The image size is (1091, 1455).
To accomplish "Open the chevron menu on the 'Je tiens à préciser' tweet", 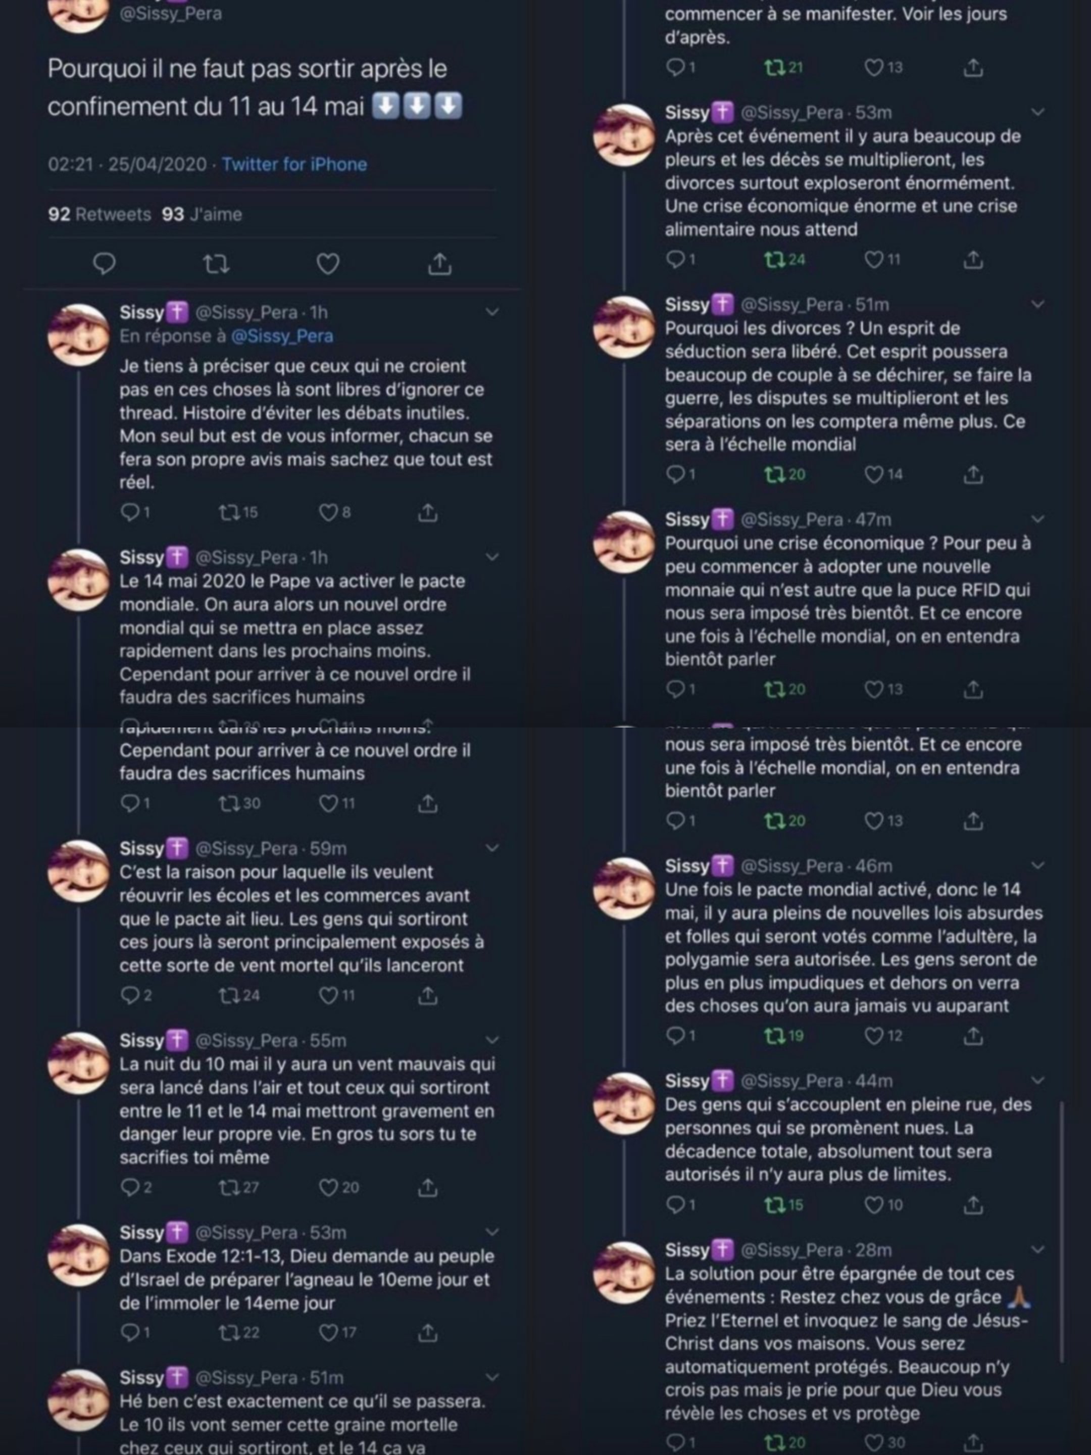I will pos(492,312).
